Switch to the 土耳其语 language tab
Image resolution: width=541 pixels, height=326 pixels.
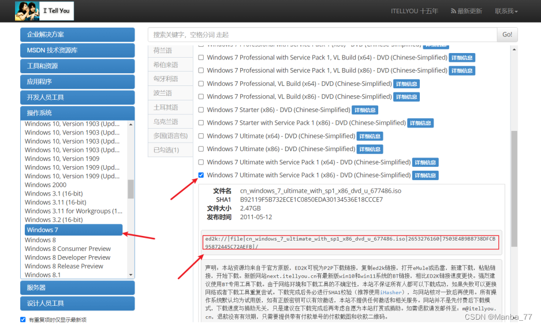170,107
